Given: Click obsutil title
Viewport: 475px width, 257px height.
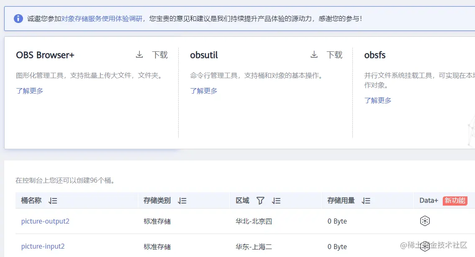Looking at the screenshot, I should click(x=204, y=55).
